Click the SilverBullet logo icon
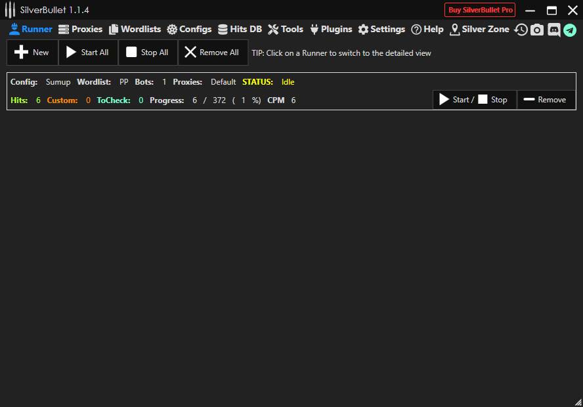The width and height of the screenshot is (583, 407). [10, 10]
